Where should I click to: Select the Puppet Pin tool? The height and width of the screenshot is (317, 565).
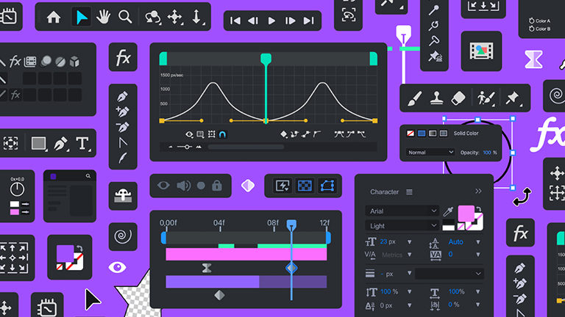pos(512,98)
